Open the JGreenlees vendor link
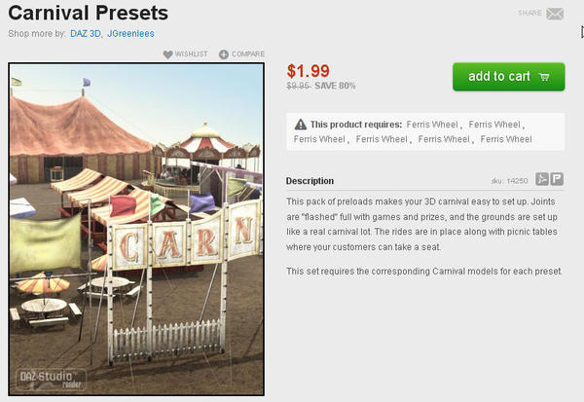The width and height of the screenshot is (584, 402). pos(131,33)
